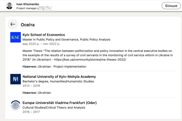Click skills line Ukrainian · Project Implementation
Image resolution: width=182 pixels, height=121 pixels.
tap(54, 67)
